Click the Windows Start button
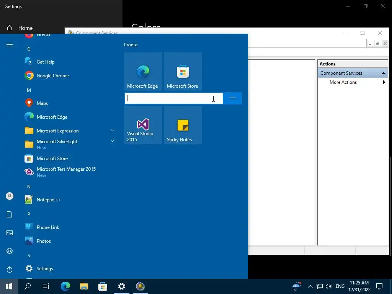Image resolution: width=392 pixels, height=294 pixels. pos(9,286)
